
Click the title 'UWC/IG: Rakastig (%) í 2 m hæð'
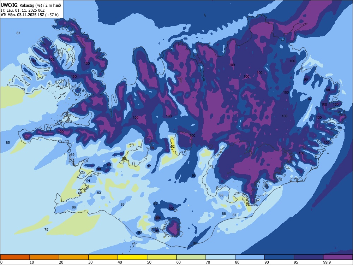click(31, 5)
